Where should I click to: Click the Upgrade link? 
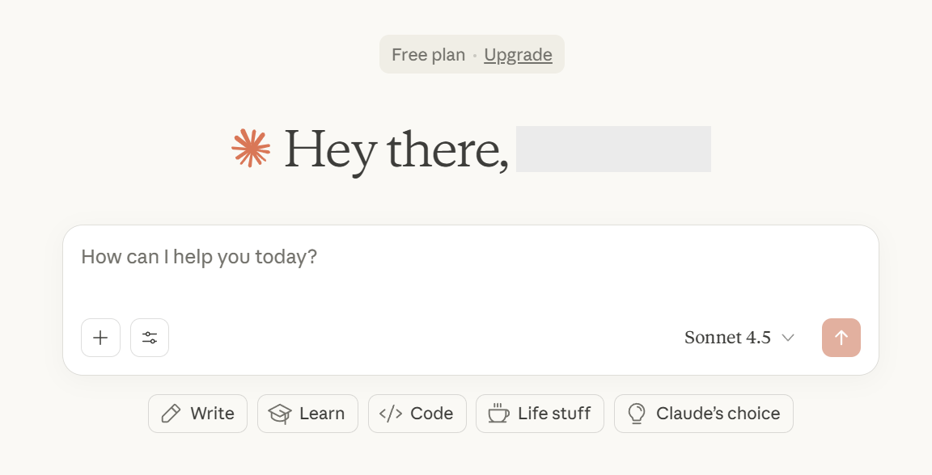518,55
